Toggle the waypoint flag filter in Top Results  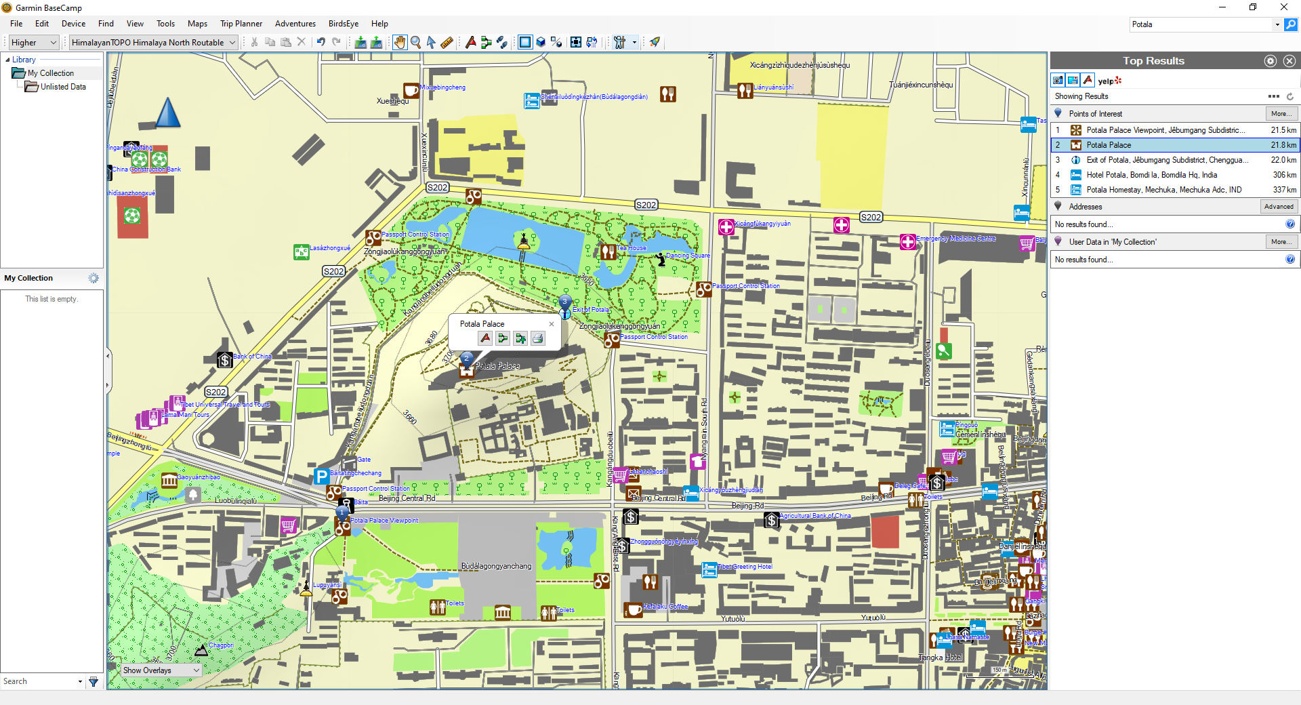pos(1088,80)
